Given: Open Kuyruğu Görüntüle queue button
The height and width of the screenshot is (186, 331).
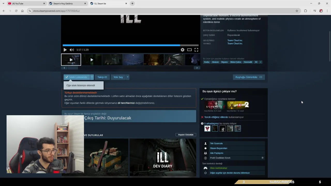Looking at the screenshot, I should click(249, 77).
